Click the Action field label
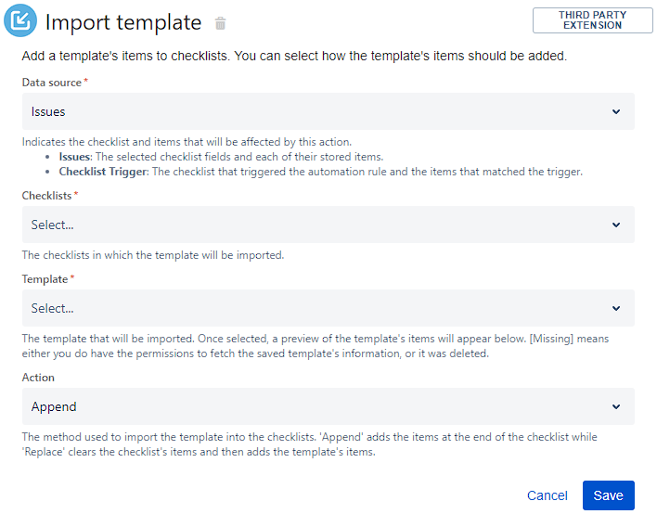 tap(38, 378)
